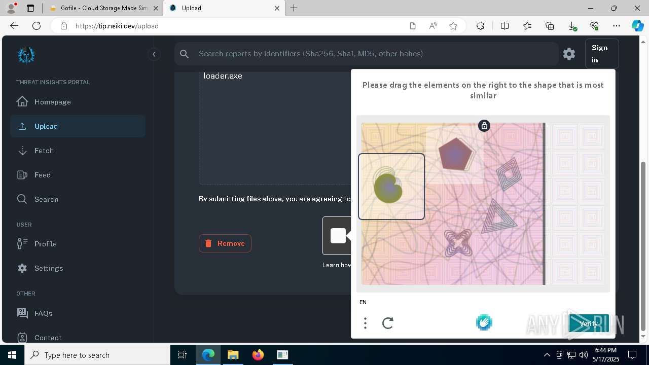Open a new browser tab
649x365 pixels.
click(x=294, y=8)
